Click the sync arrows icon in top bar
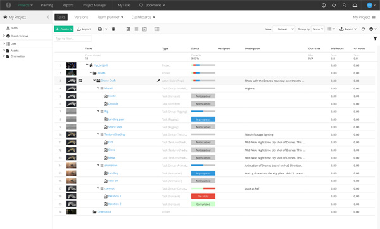This screenshot has height=229, width=380. point(334,5)
